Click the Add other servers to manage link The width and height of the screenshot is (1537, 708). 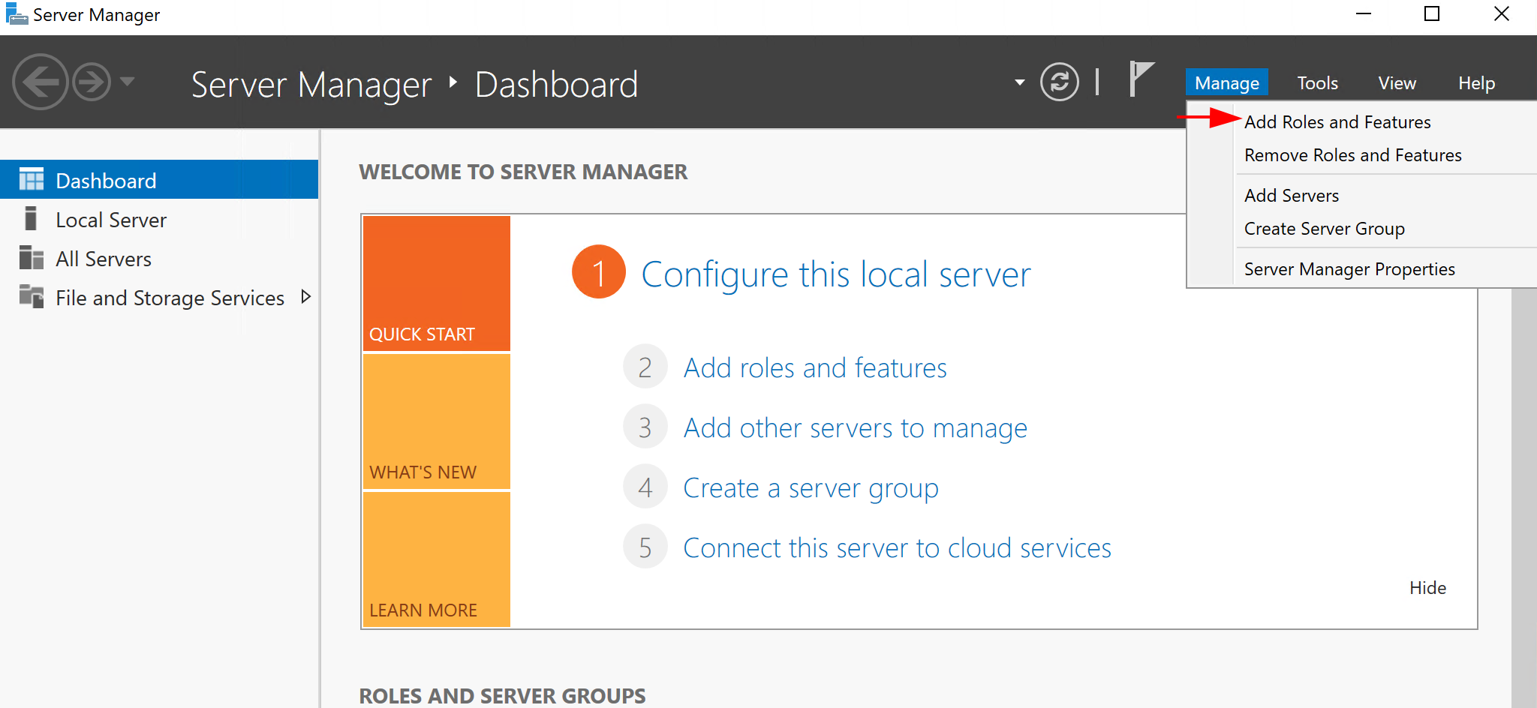pyautogui.click(x=855, y=427)
